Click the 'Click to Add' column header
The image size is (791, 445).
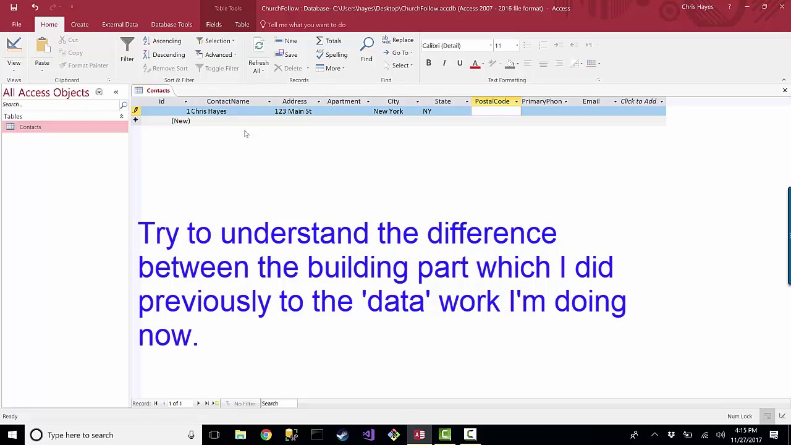click(638, 101)
